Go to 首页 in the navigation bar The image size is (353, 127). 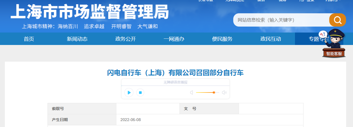click(29, 39)
